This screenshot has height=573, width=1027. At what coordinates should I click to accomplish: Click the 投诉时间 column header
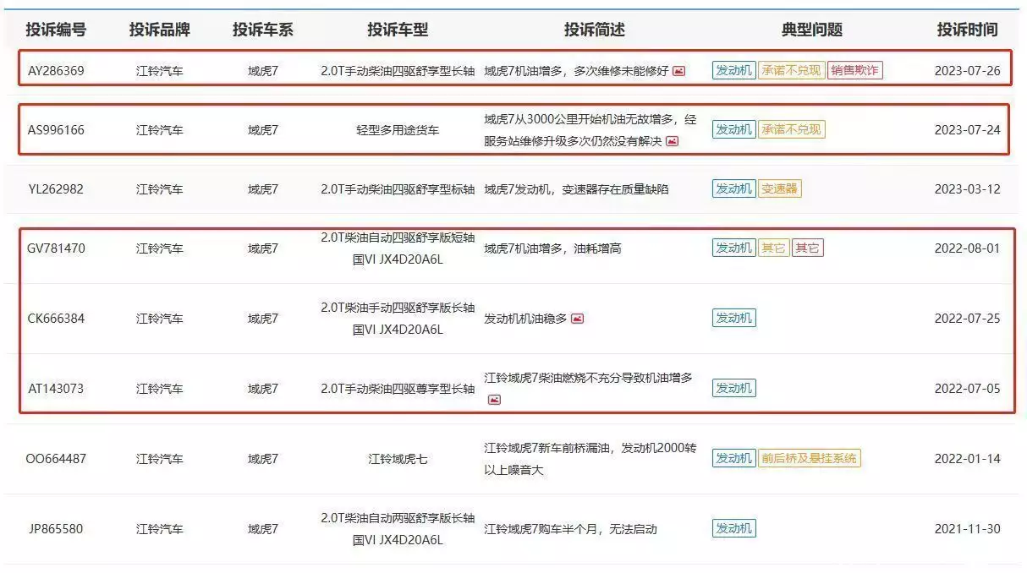pos(967,30)
